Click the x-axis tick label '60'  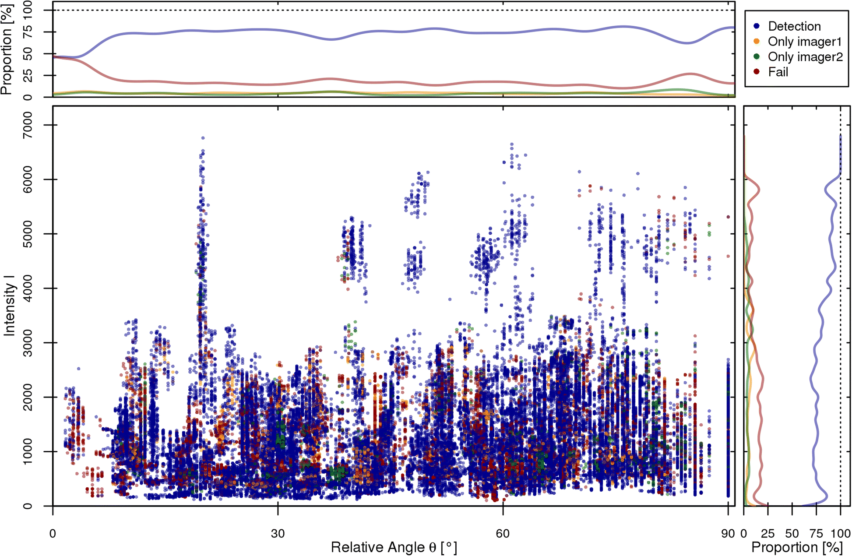click(x=503, y=534)
